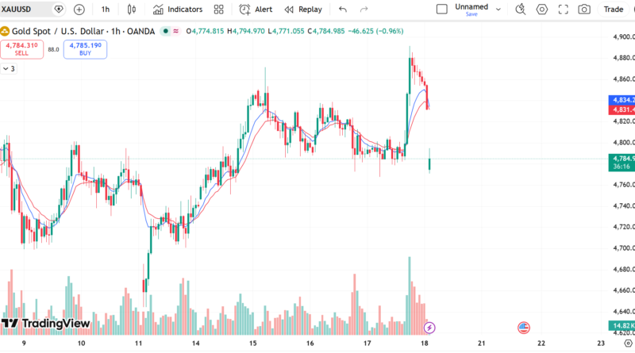Toggle the layout setup square icon
Viewport: 635px width, 353px height.
pyautogui.click(x=442, y=10)
